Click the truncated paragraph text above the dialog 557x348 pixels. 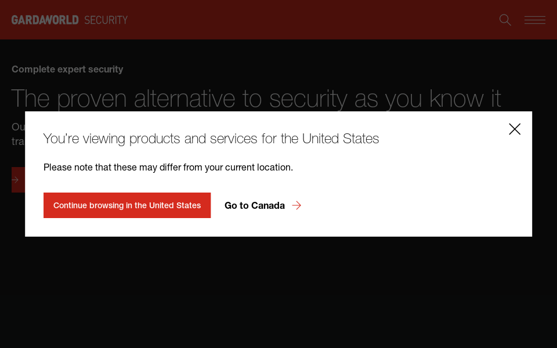[18, 126]
